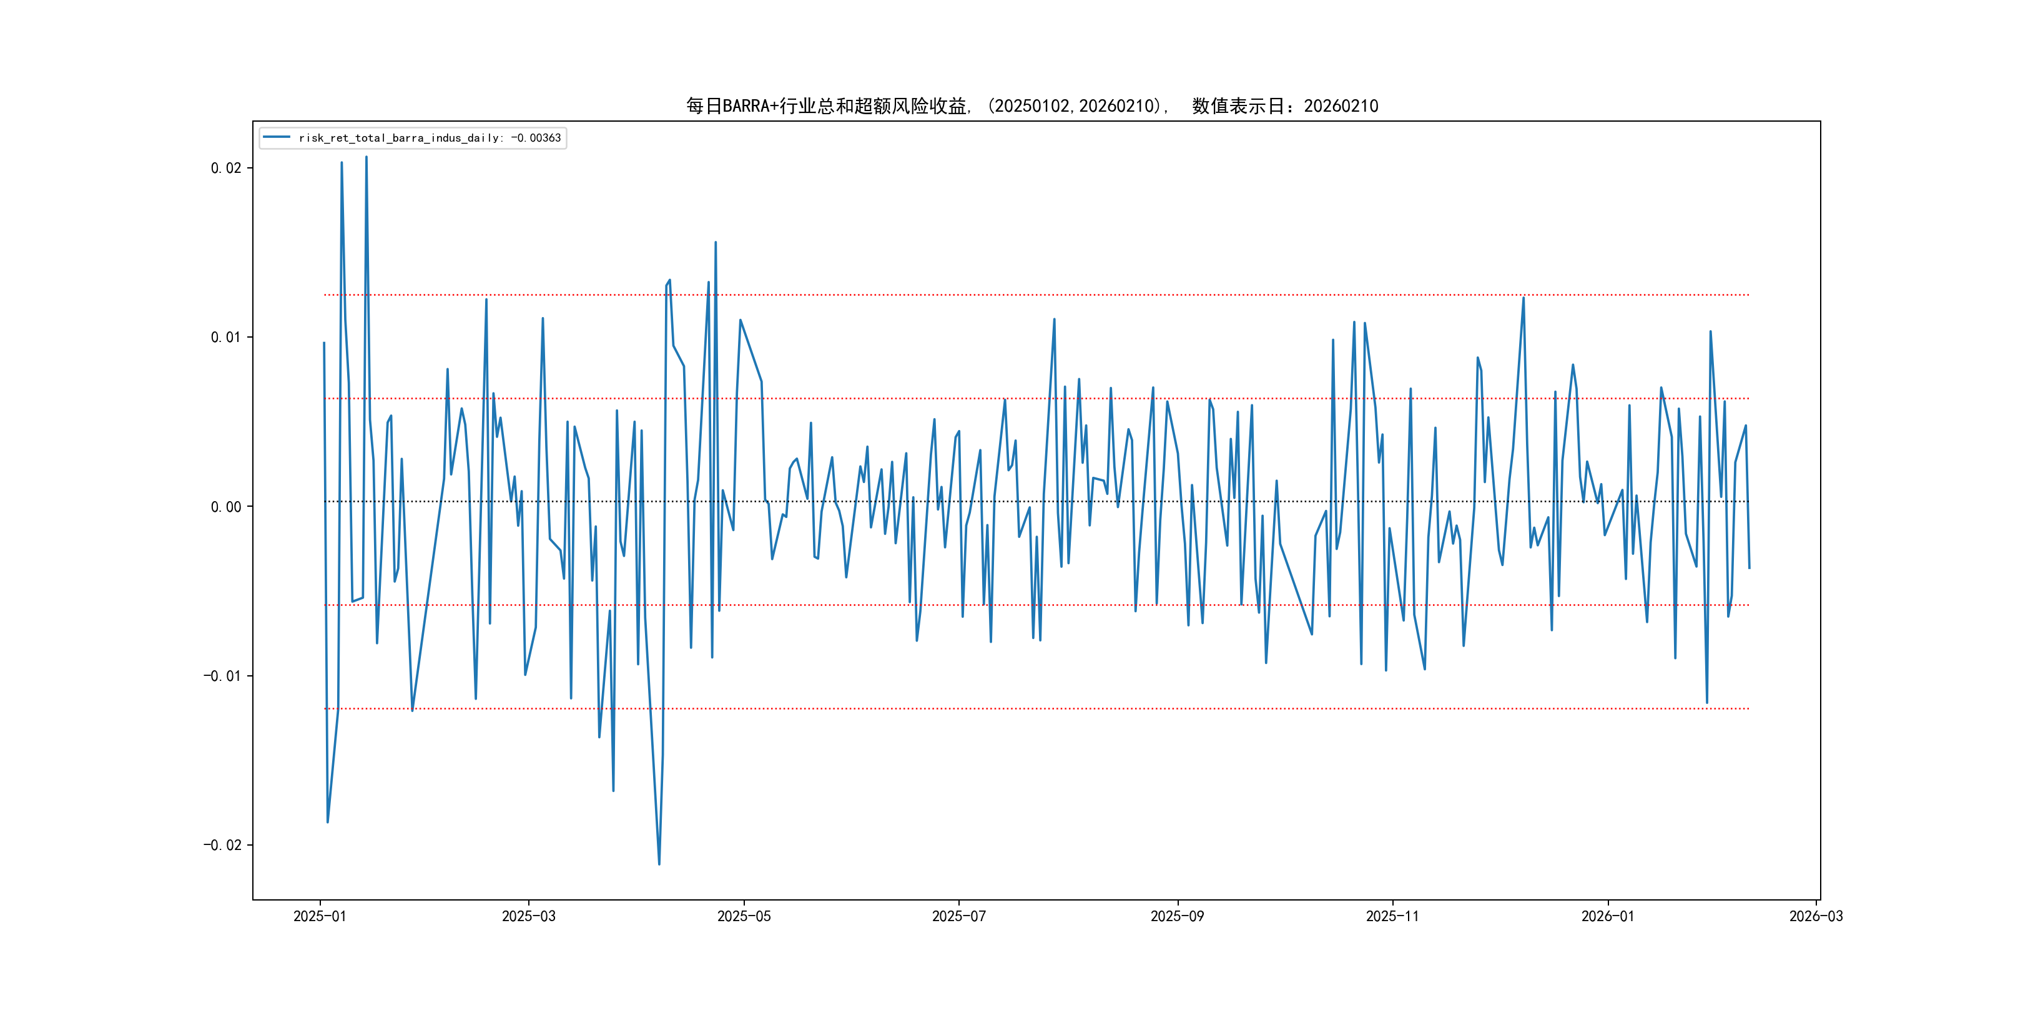Click the 0.02 y-axis tick label
Viewport: 2023px width, 1011px height.
[225, 168]
